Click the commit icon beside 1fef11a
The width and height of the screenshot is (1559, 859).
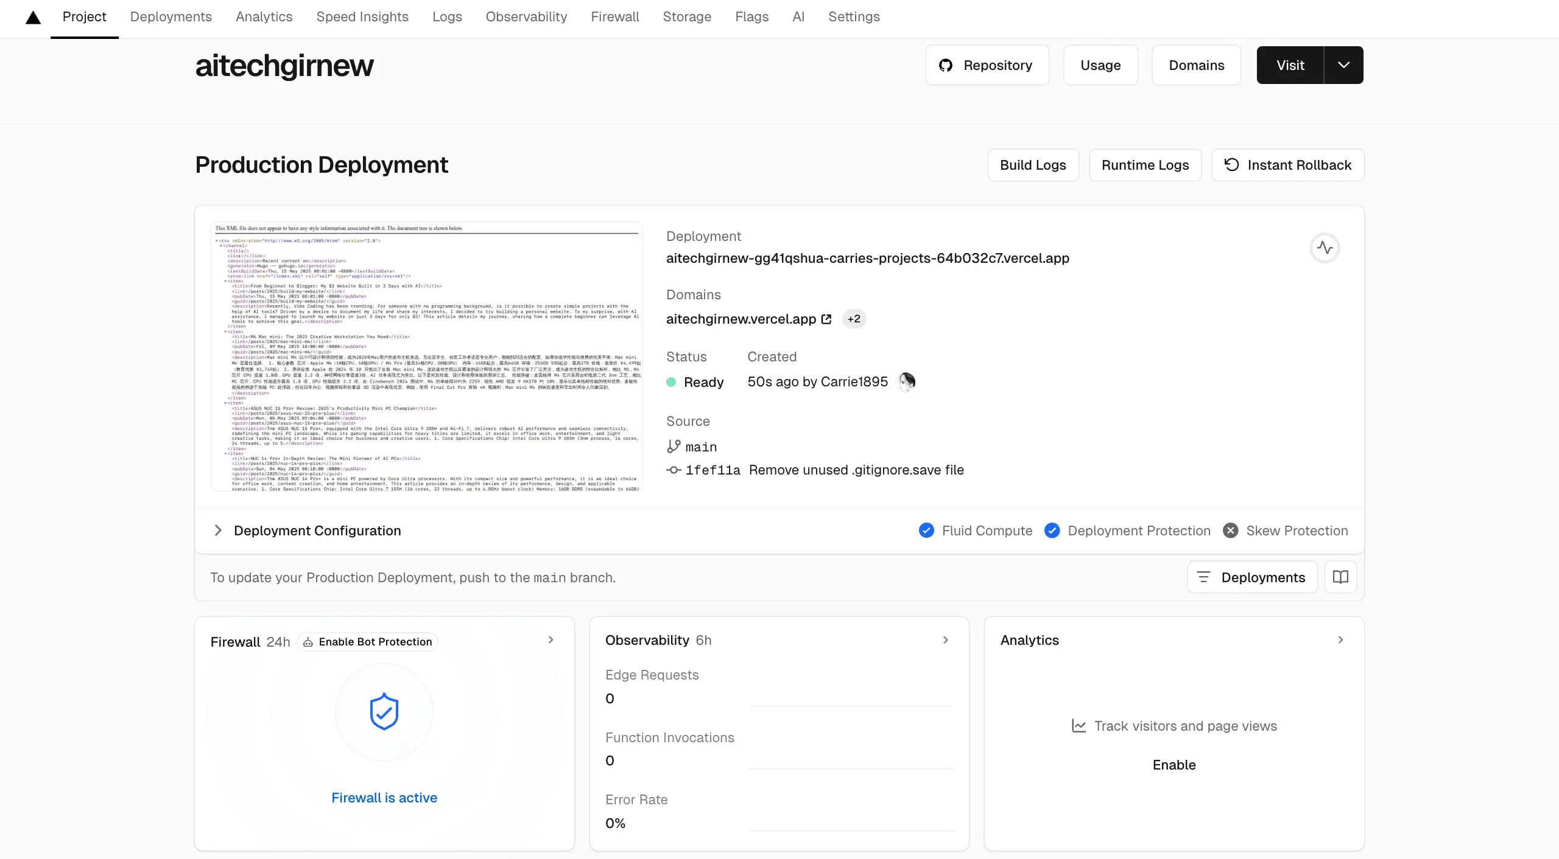(674, 470)
